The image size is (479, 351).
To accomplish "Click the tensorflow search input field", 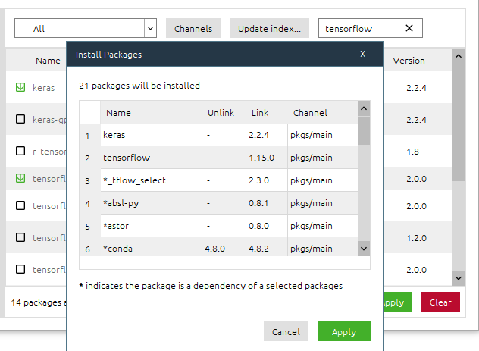I will [362, 28].
